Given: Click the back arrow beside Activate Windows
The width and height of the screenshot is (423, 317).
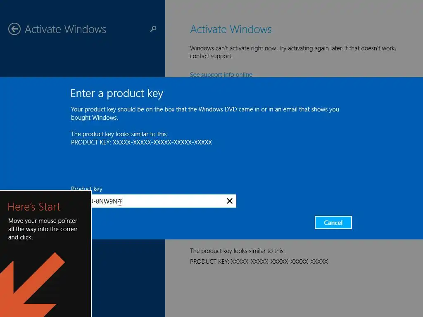Looking at the screenshot, I should click(14, 29).
